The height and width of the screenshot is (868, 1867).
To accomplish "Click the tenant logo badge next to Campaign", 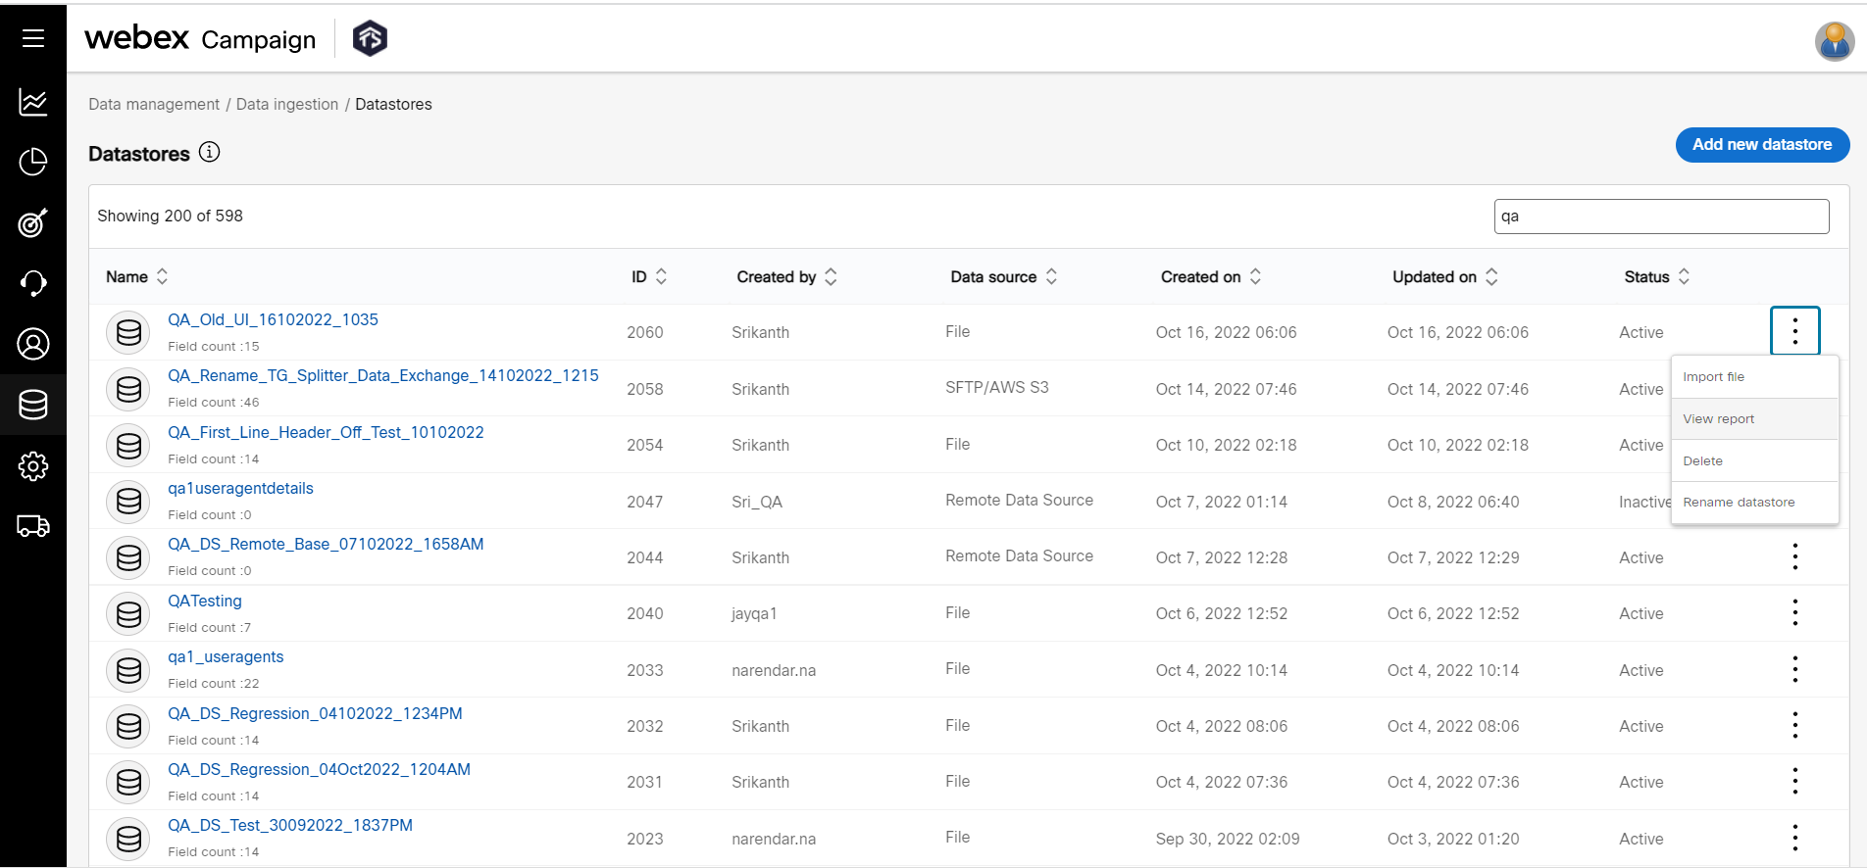I will click(370, 38).
